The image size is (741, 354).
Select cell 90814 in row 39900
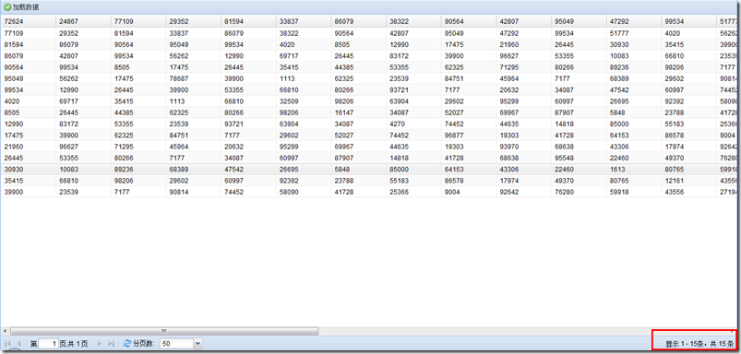[193, 192]
